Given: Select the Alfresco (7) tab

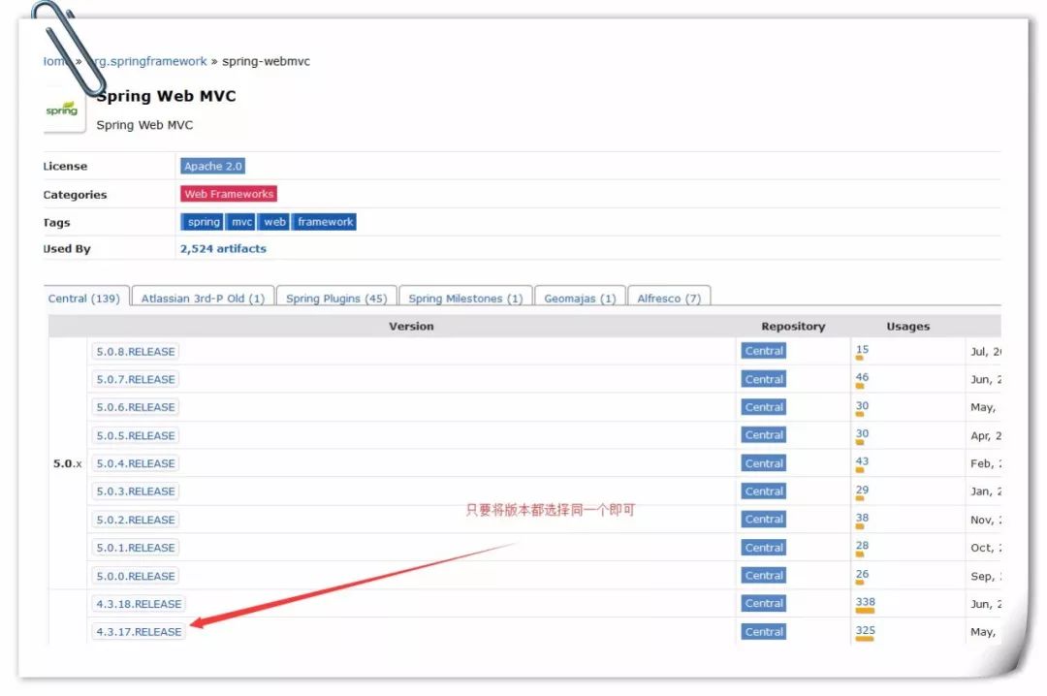Looking at the screenshot, I should click(x=669, y=299).
